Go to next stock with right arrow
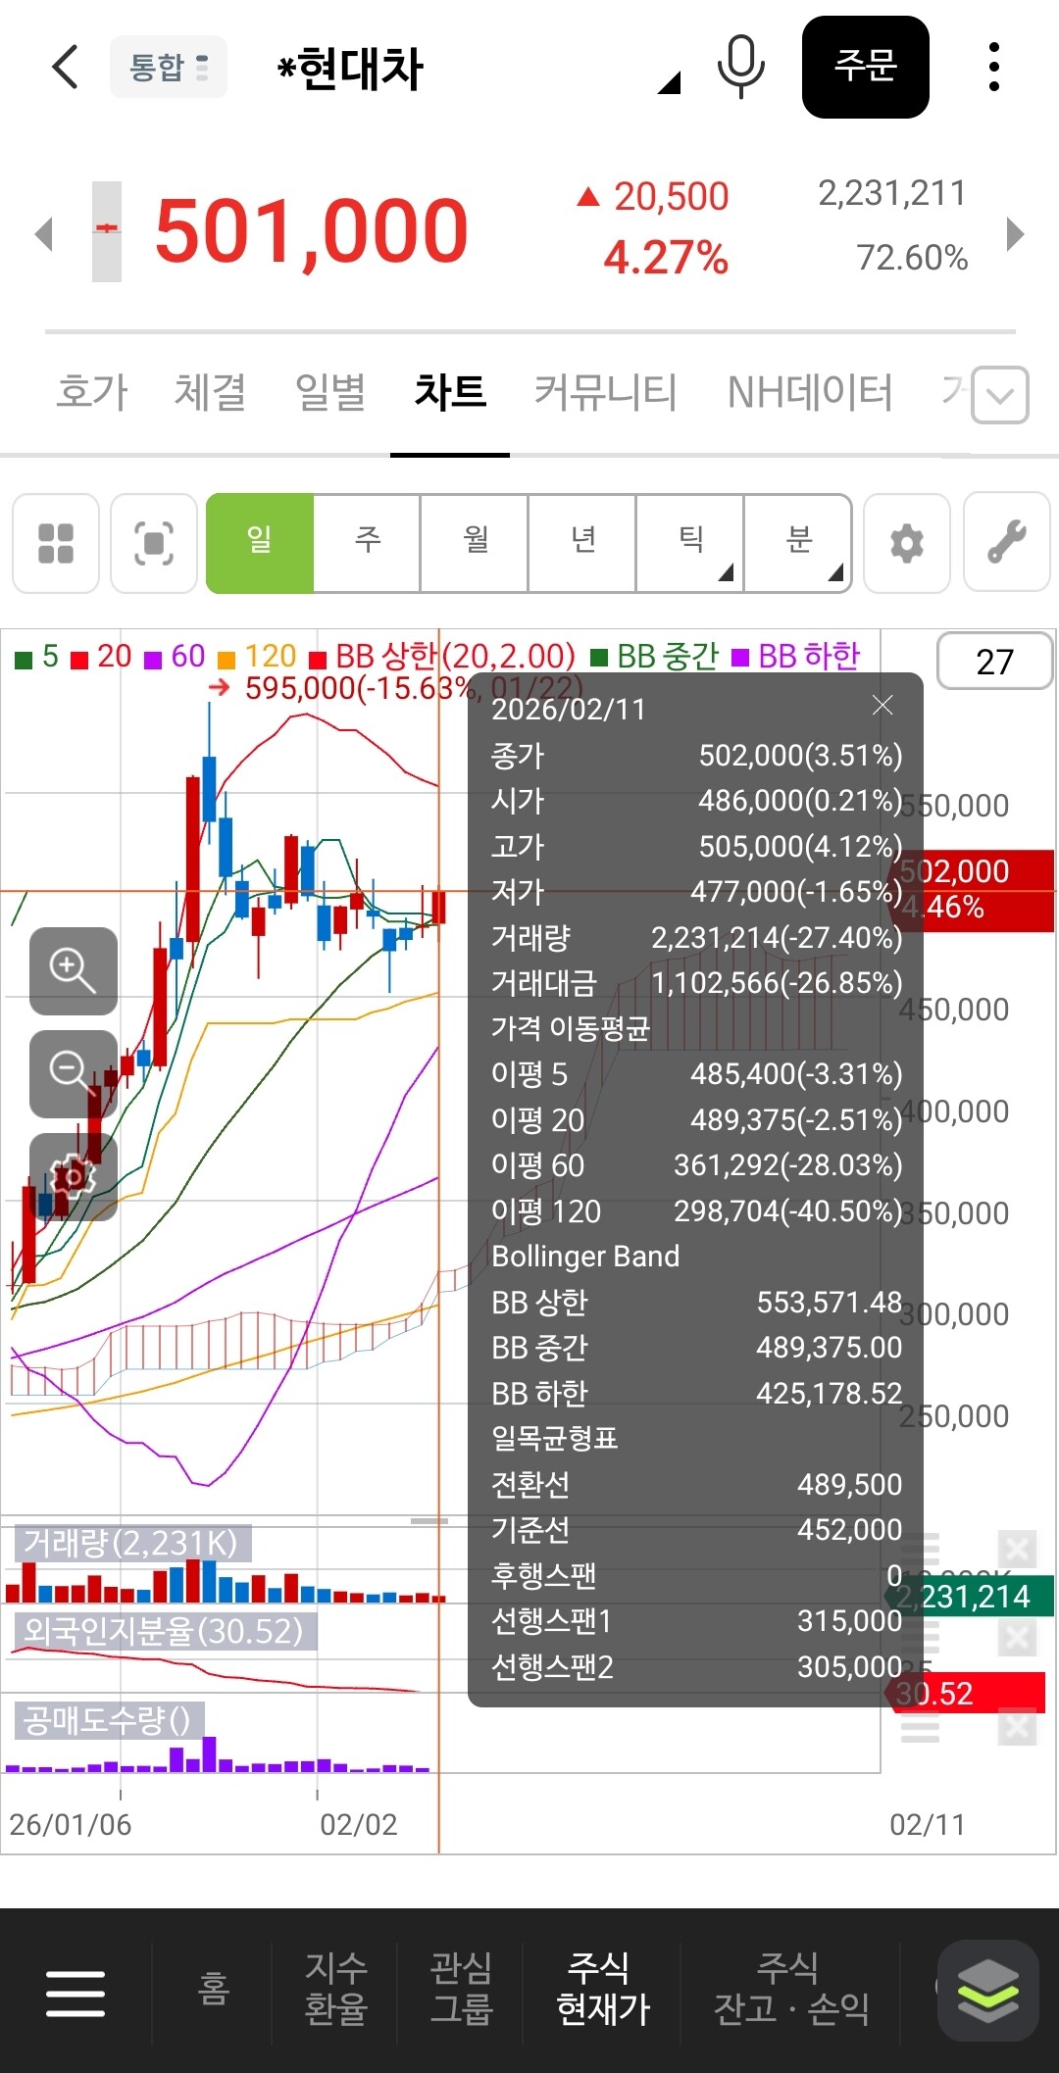The height and width of the screenshot is (2073, 1059). coord(1016,233)
